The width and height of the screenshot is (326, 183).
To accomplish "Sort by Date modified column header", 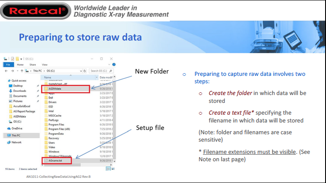I will click(106, 78).
